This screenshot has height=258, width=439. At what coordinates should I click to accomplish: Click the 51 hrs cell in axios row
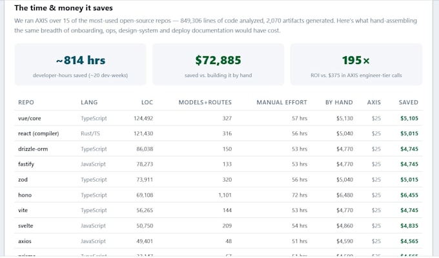pos(300,241)
